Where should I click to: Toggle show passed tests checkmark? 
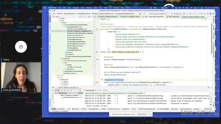point(56,90)
